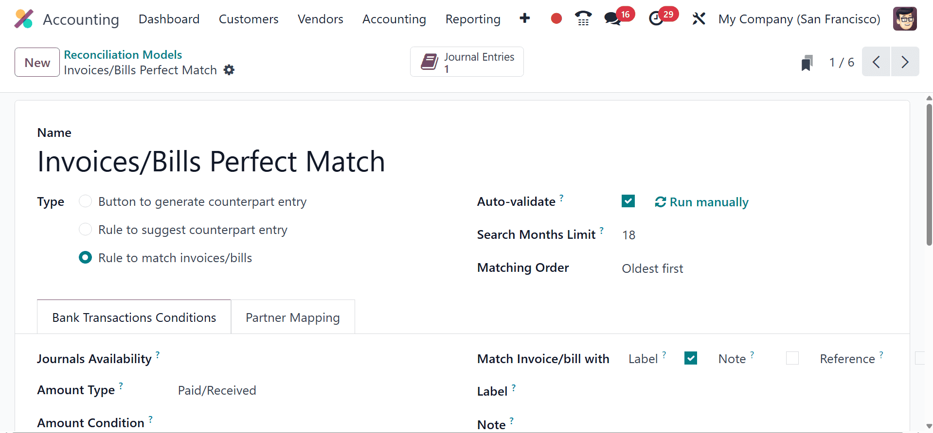Open the Customers menu

tap(249, 19)
